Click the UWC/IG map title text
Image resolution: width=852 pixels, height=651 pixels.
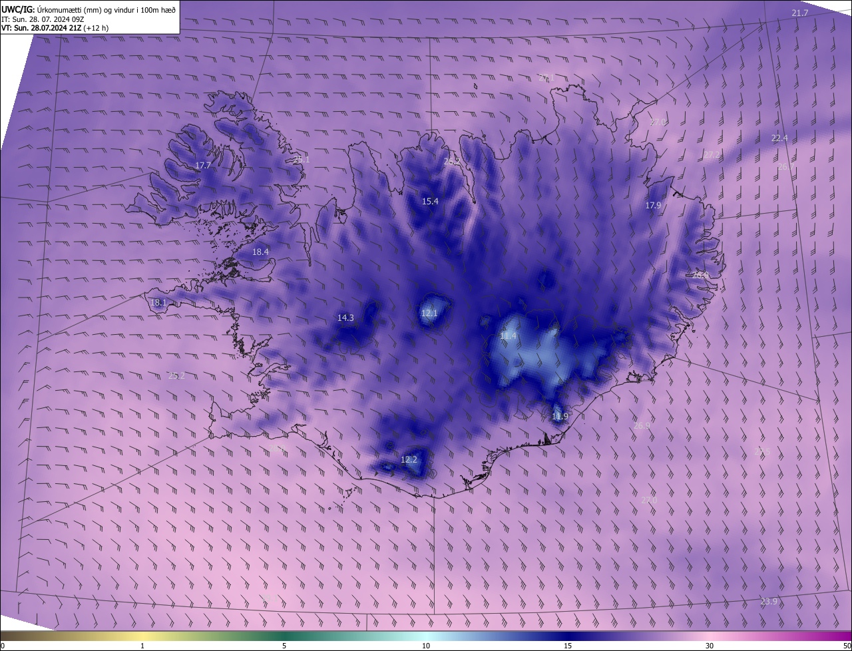89,9
